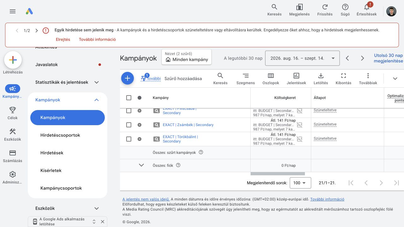Screen dimensions: 404x227
Task: Collapse the table toolbar chevron
Action: [395, 79]
